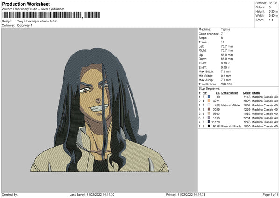280x198 pixels.
Task: Click the peach 1026 thread color swatch
Action: 209,101
